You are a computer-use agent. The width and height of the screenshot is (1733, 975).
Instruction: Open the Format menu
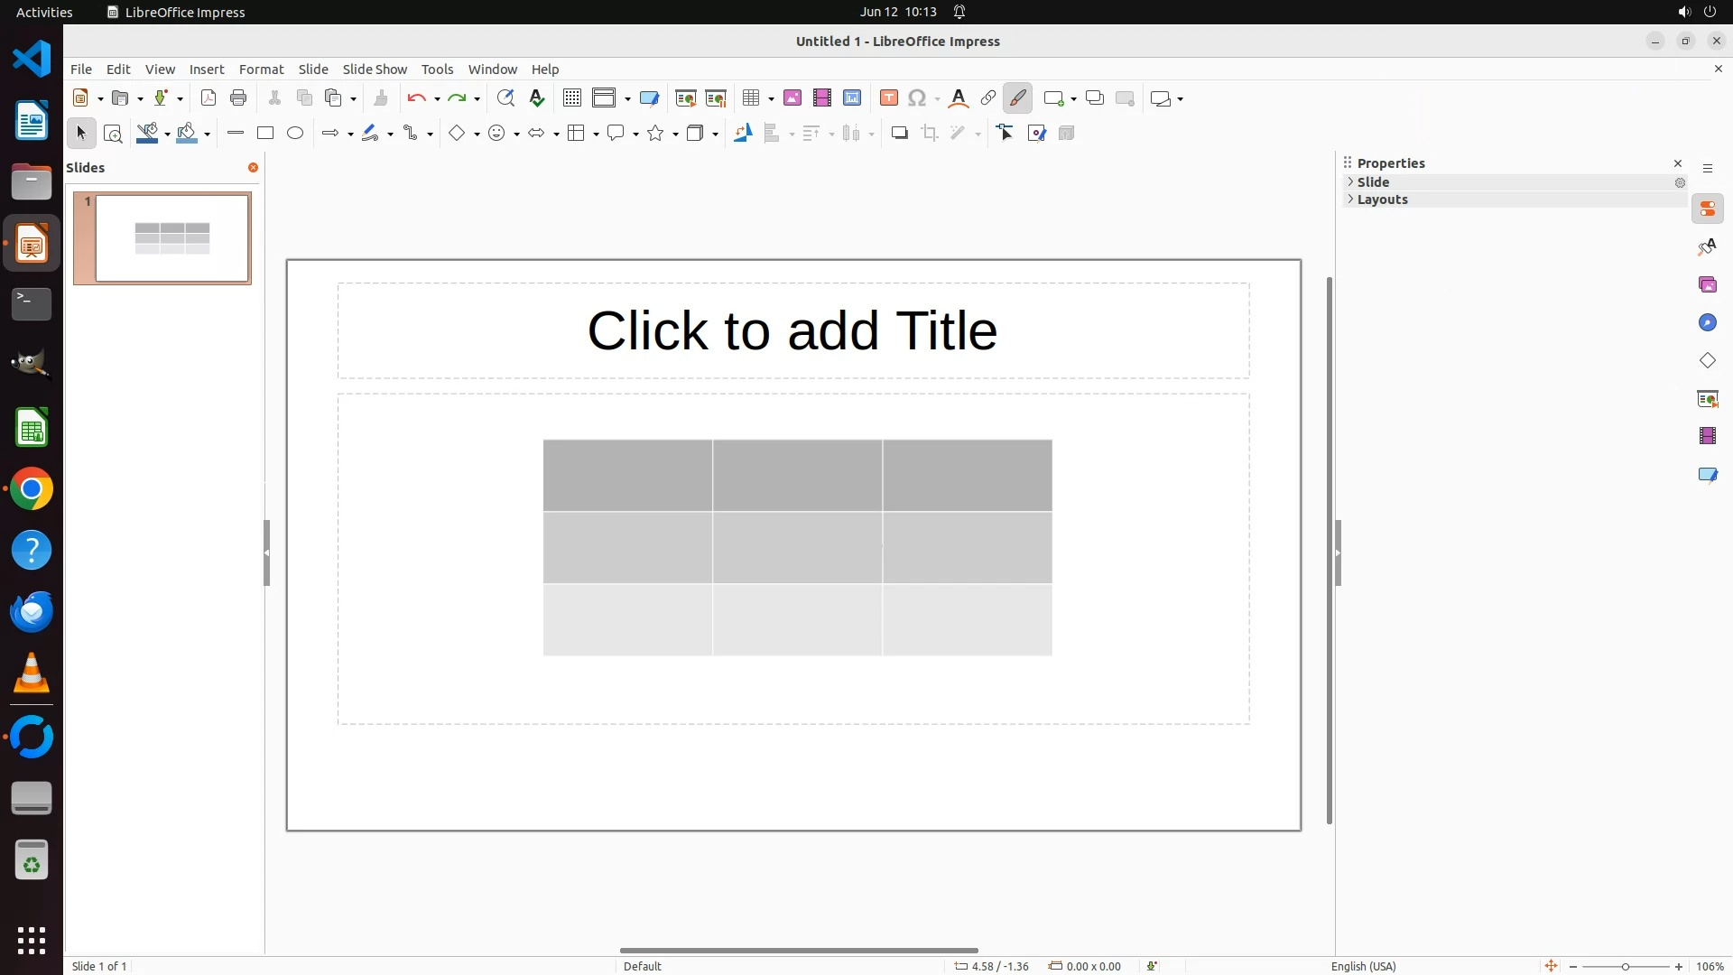point(261,70)
